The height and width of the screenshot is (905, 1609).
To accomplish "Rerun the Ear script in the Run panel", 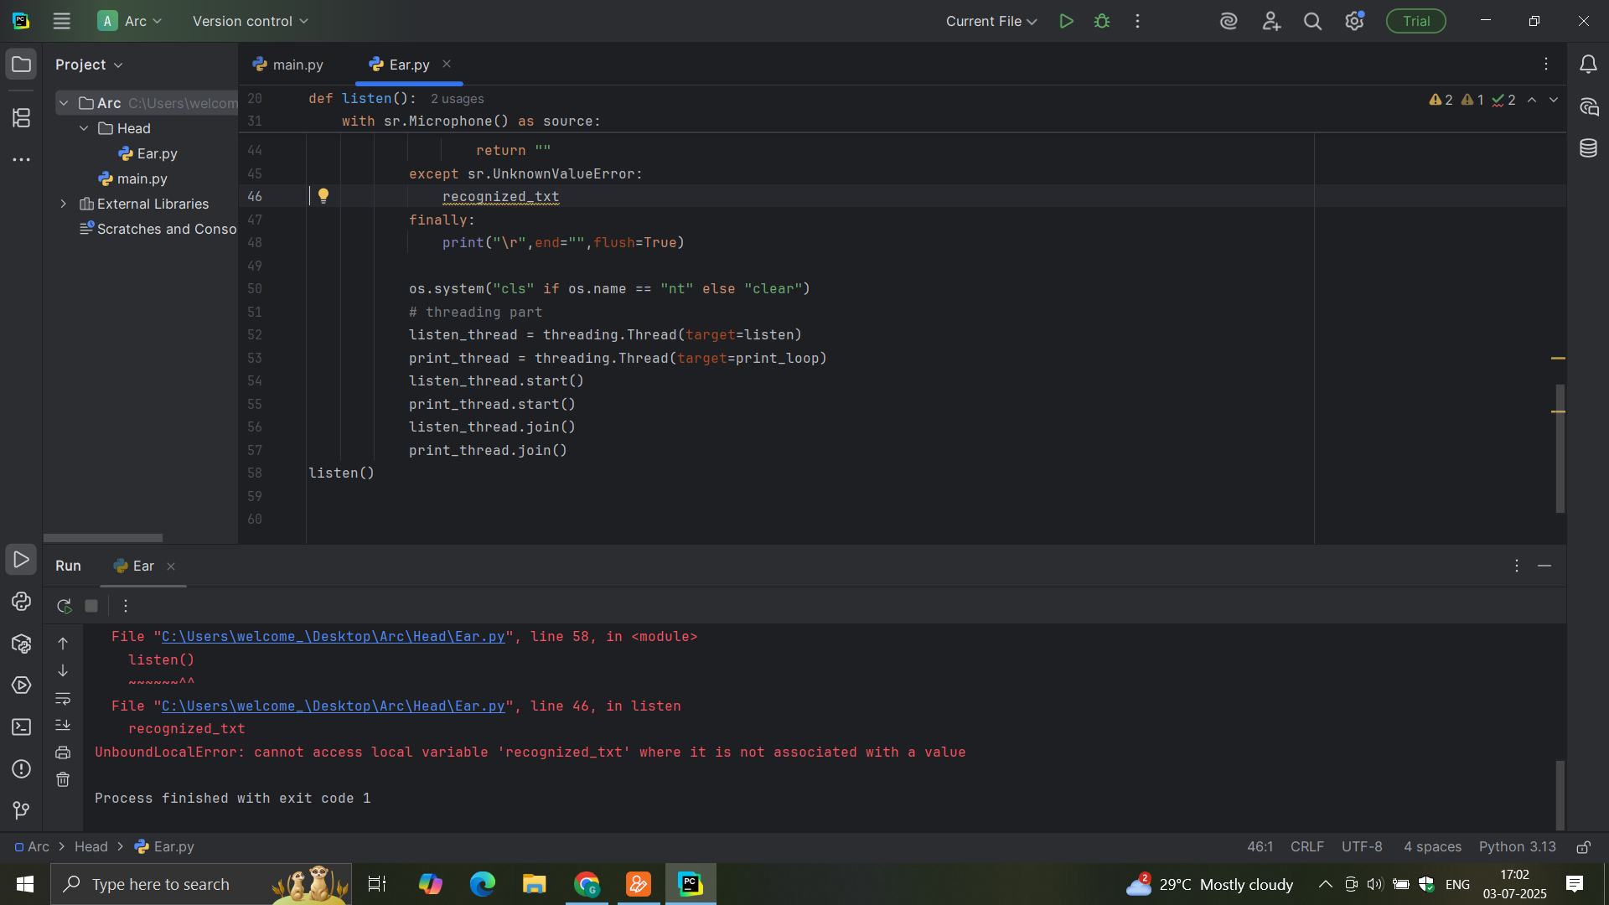I will click(64, 606).
